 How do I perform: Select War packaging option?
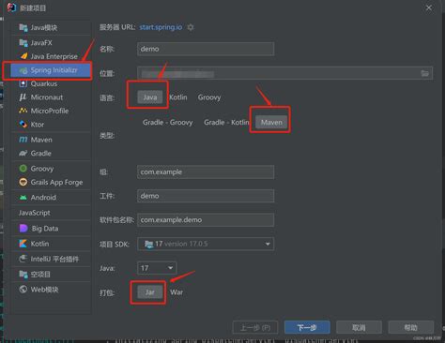[x=176, y=292]
